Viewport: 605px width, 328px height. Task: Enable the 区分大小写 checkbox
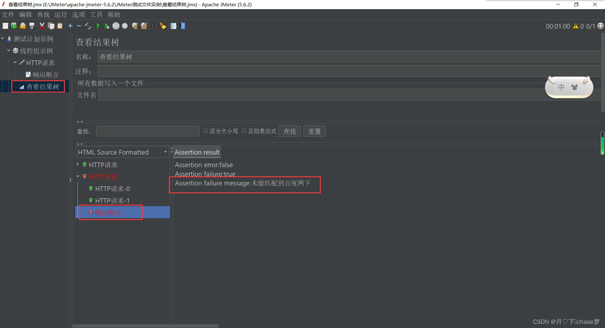206,131
